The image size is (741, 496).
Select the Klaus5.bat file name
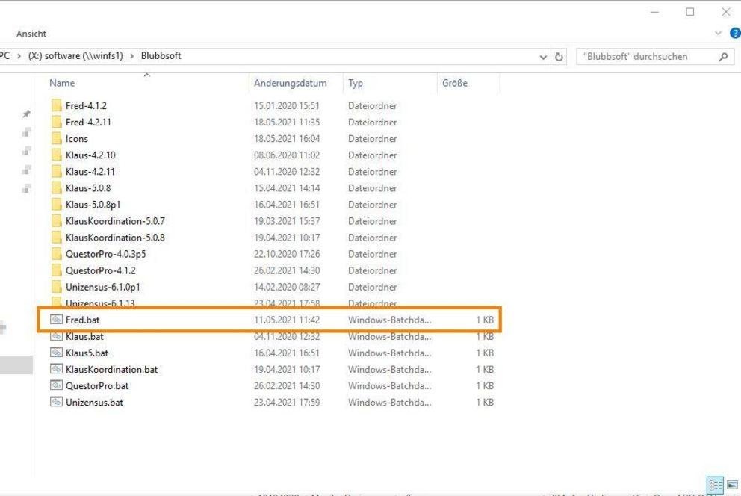[x=87, y=353]
